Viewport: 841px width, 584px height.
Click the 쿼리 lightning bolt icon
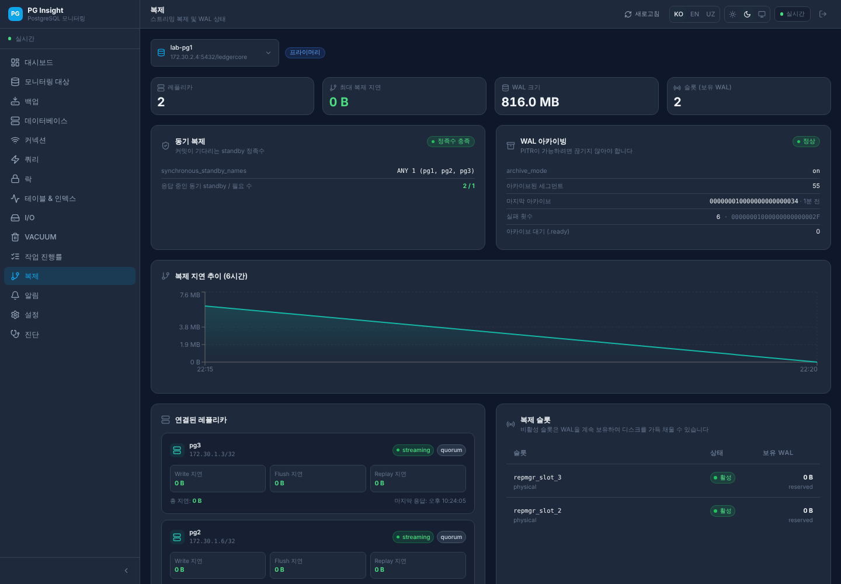(x=15, y=159)
